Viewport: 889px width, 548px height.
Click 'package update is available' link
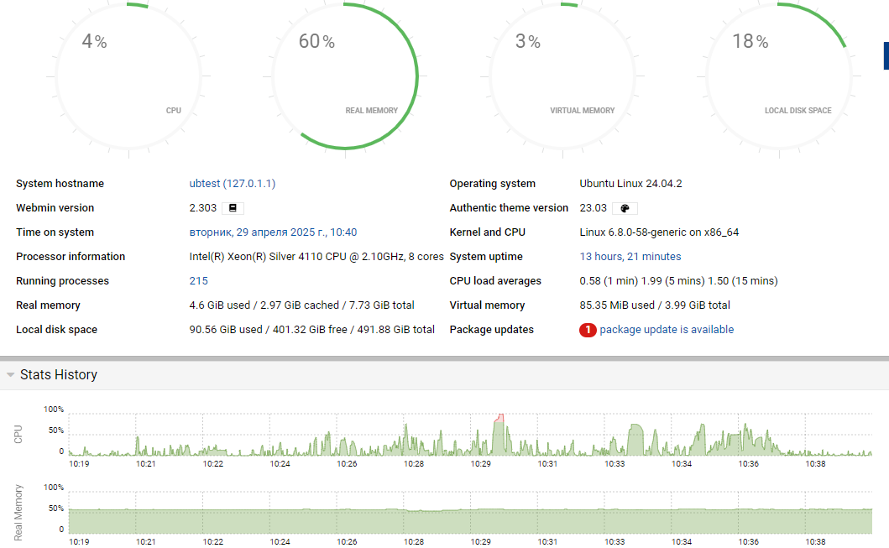667,330
